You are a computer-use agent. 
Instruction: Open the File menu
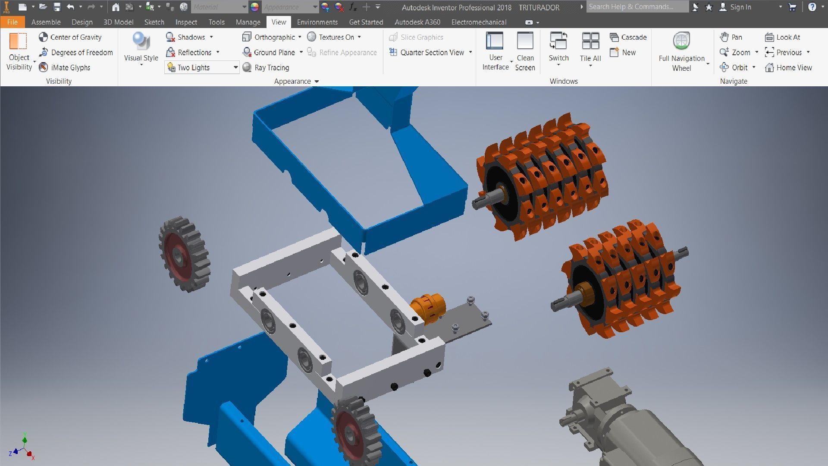[12, 22]
